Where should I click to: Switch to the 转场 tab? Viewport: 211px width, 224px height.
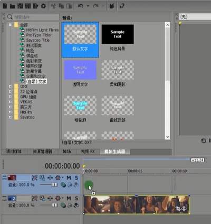point(66,151)
